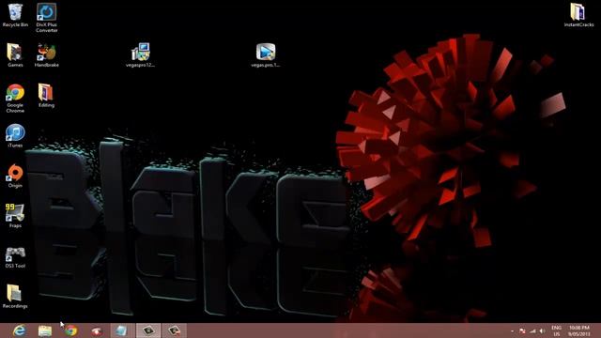601x338 pixels.
Task: Show hidden system tray icons
Action: click(x=512, y=330)
